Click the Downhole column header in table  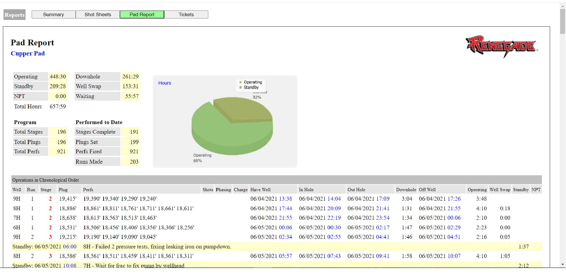406,190
